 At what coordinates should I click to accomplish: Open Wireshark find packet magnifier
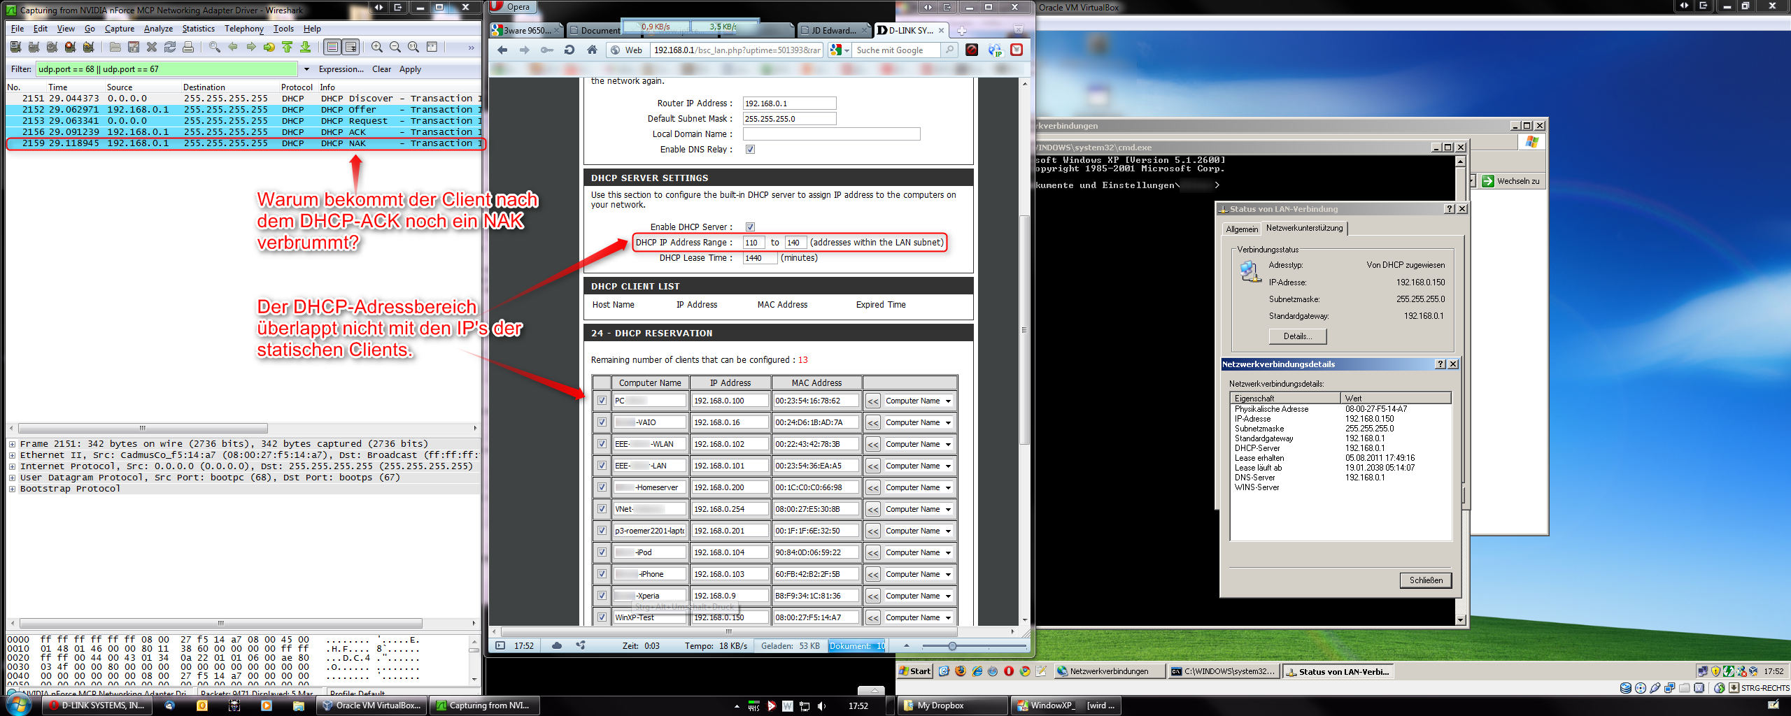[x=215, y=47]
